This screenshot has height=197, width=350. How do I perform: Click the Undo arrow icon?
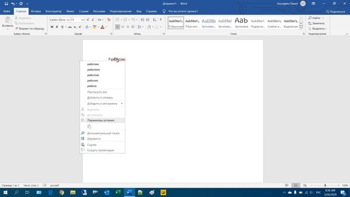click(x=13, y=4)
